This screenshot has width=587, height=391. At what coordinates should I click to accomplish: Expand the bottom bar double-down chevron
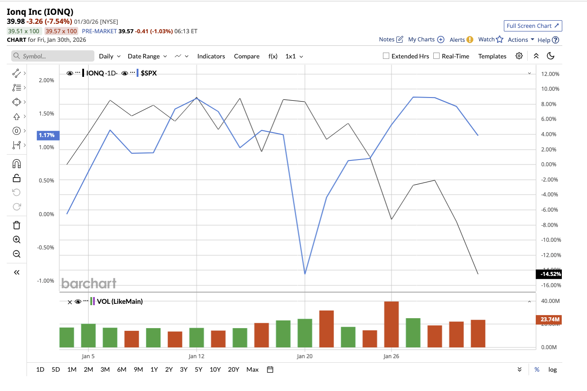point(520,369)
